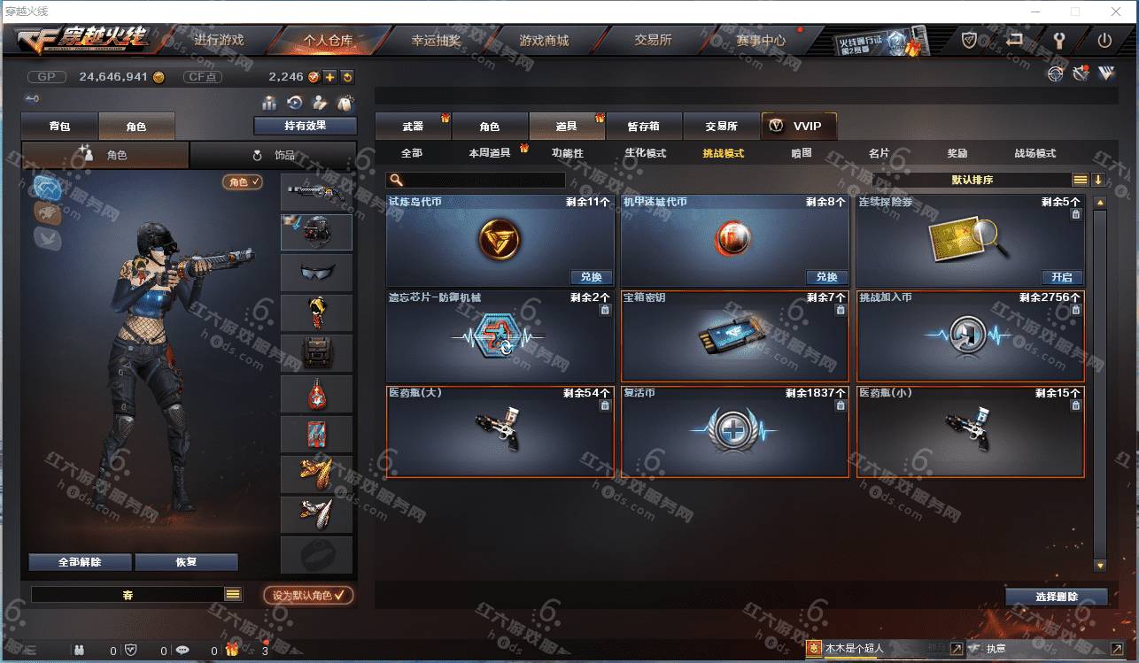Expand the character name list
The width and height of the screenshot is (1139, 663).
click(233, 595)
